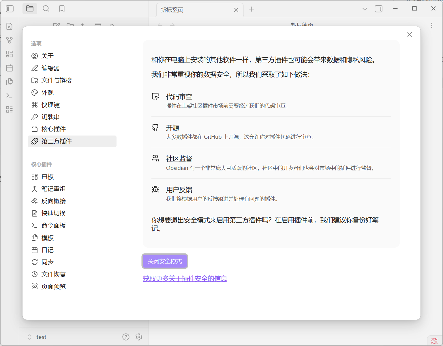Open daily note calendar ribbon icon
This screenshot has width=443, height=346.
(10, 68)
